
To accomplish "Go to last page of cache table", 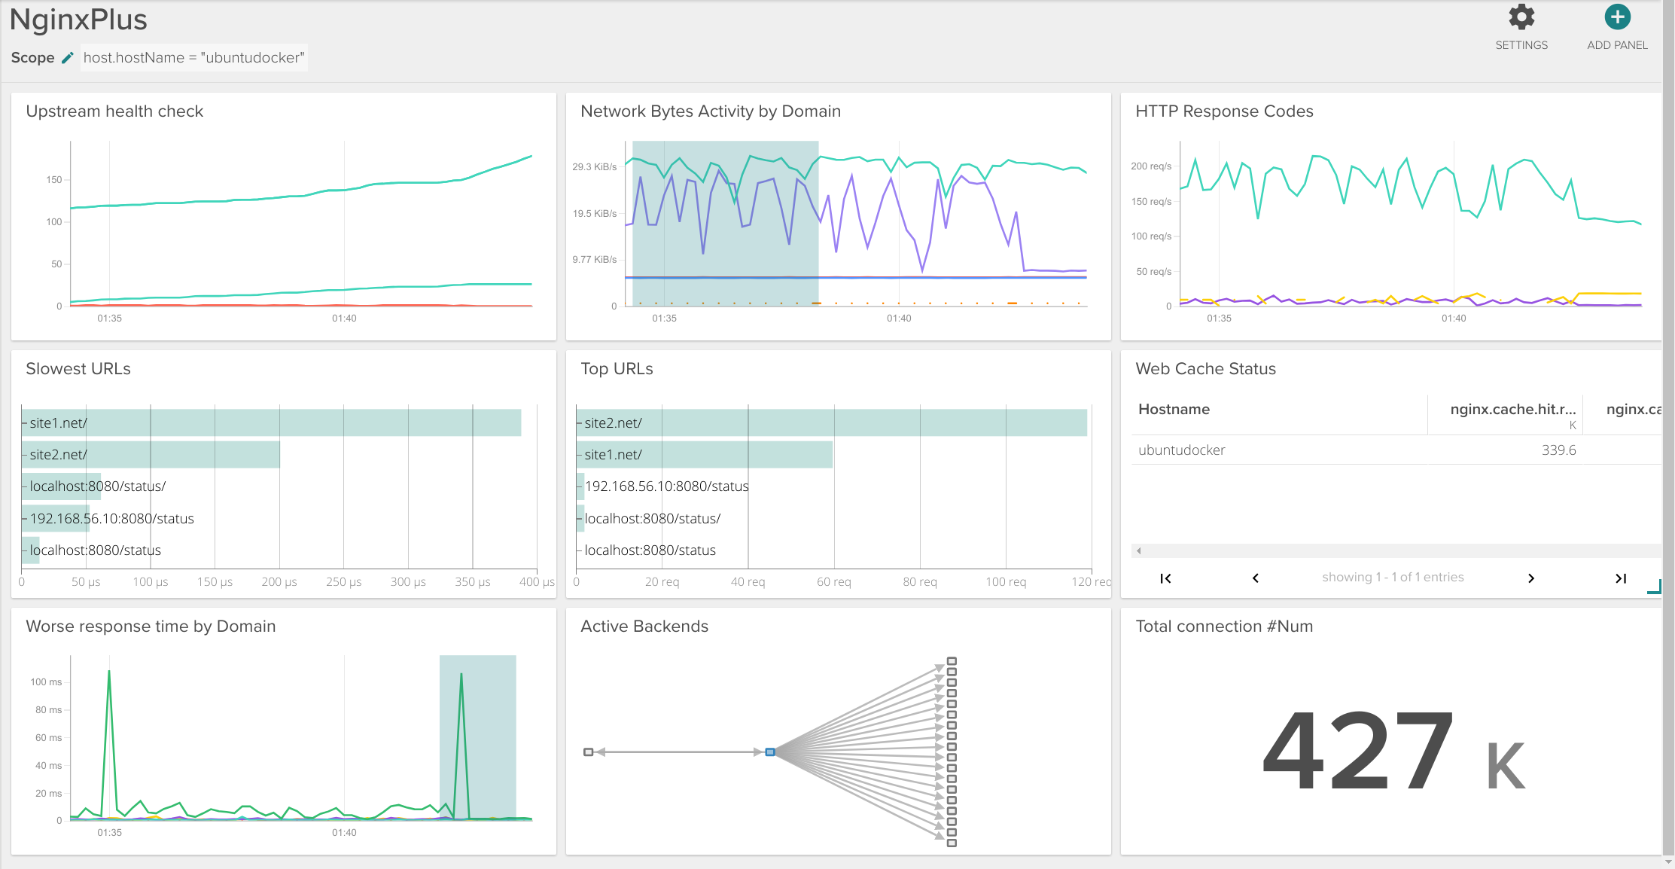I will coord(1621,578).
